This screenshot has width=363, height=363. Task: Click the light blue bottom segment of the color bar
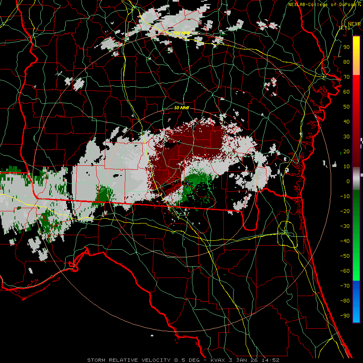click(x=356, y=315)
